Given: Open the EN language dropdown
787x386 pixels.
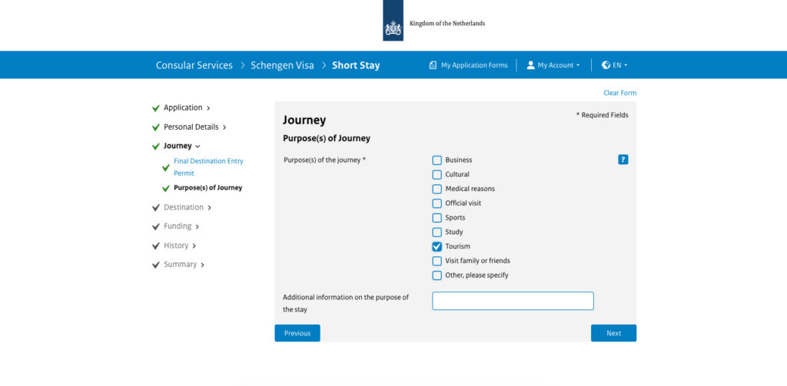Looking at the screenshot, I should click(x=614, y=65).
